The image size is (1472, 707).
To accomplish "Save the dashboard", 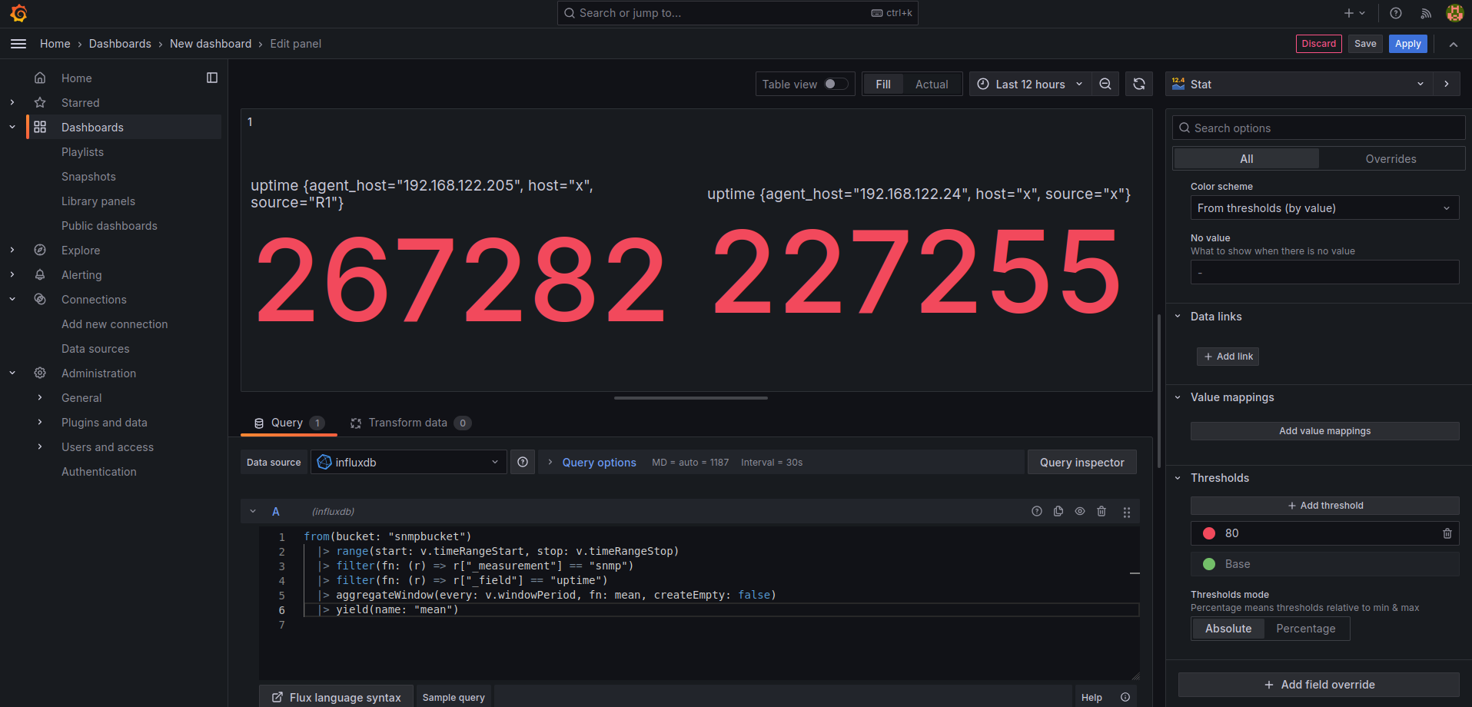I will pyautogui.click(x=1365, y=44).
